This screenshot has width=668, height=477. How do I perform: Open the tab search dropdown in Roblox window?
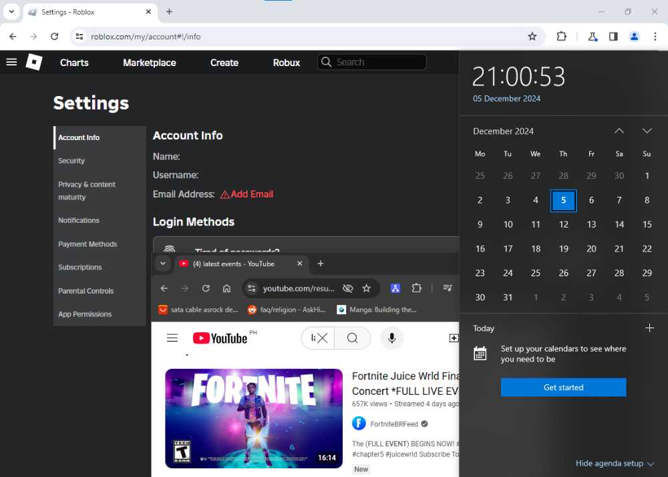(x=12, y=12)
